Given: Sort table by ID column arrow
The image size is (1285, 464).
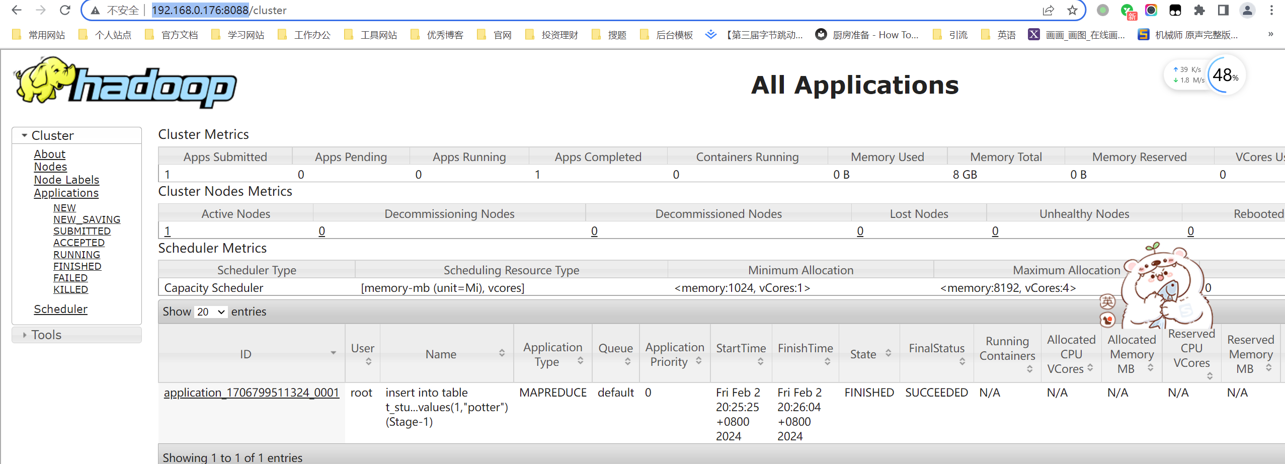Looking at the screenshot, I should (x=333, y=353).
